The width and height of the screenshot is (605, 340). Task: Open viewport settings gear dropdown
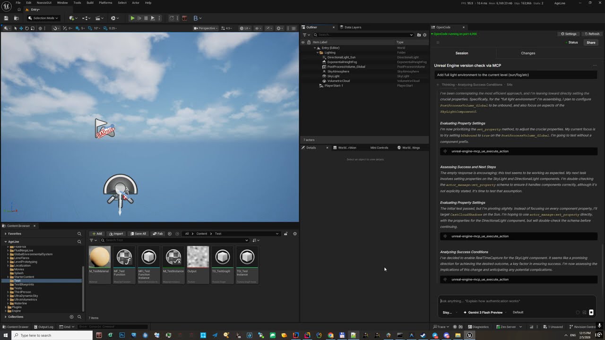coord(280,28)
